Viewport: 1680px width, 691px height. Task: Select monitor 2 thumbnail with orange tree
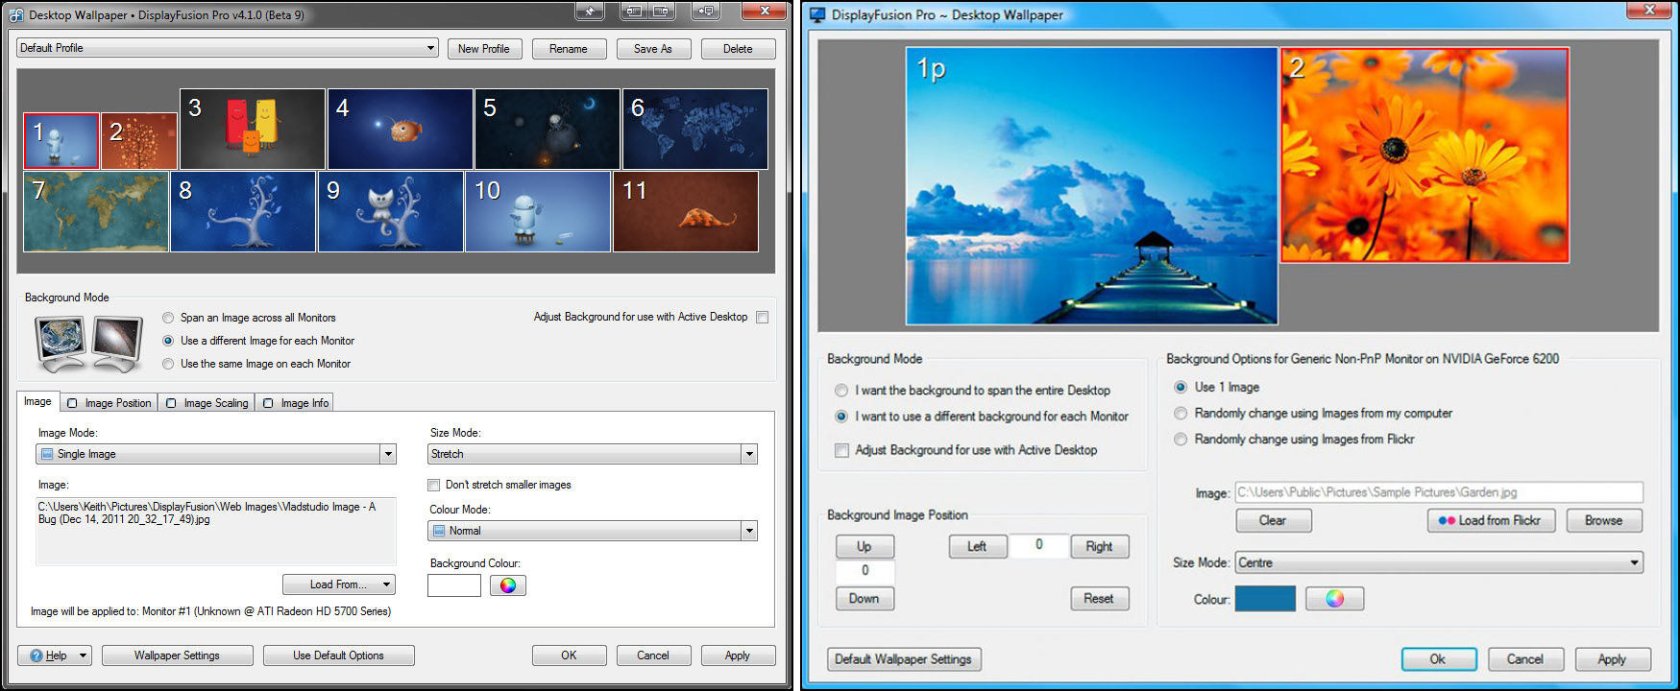click(139, 141)
